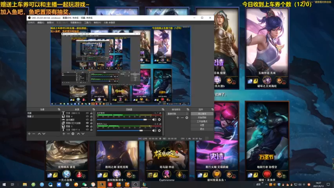
Task: Pop out the Sources dock panel
Action: pos(94,109)
